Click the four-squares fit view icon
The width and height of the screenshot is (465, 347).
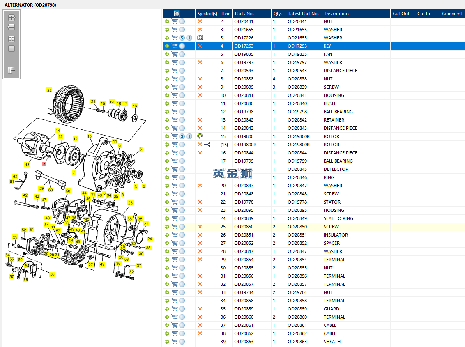click(x=12, y=39)
